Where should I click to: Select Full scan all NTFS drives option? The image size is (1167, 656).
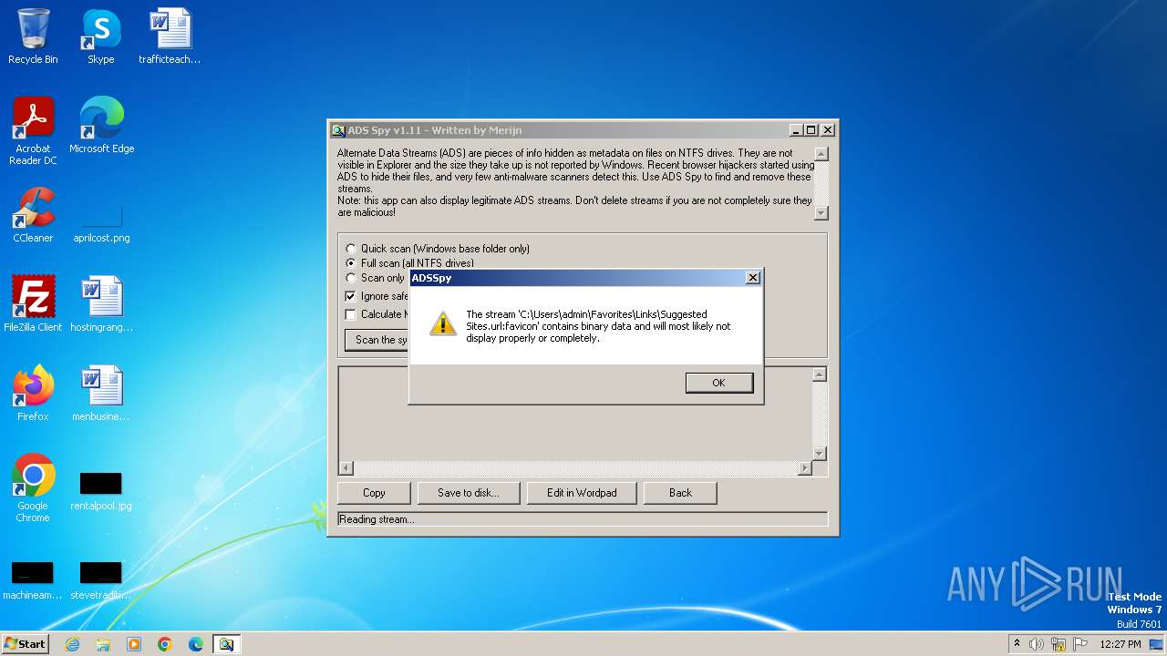coord(410,263)
